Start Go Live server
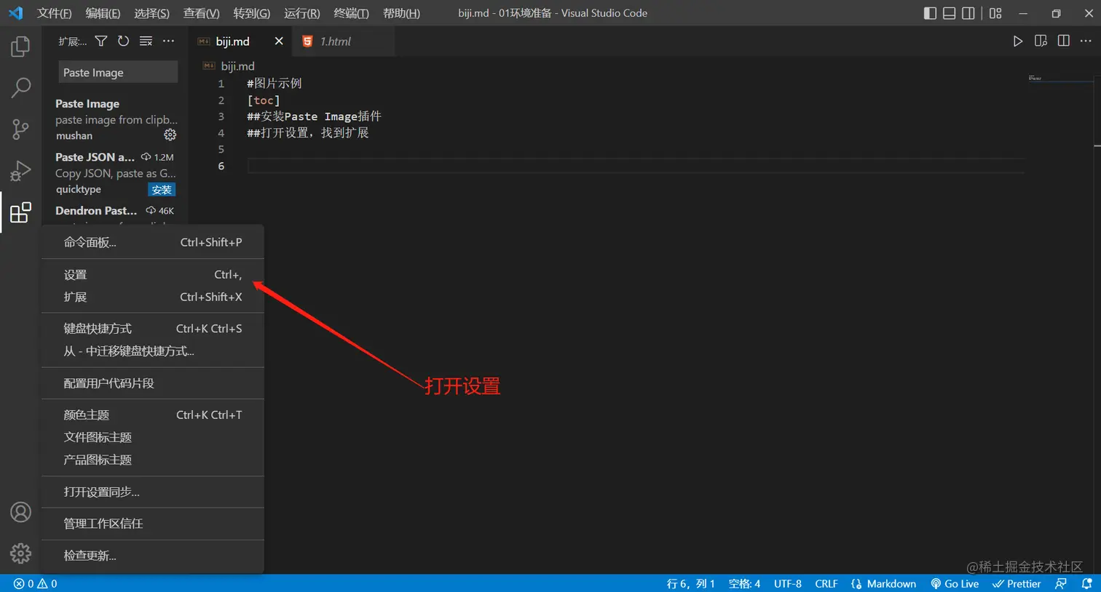This screenshot has width=1101, height=592. coord(955,583)
